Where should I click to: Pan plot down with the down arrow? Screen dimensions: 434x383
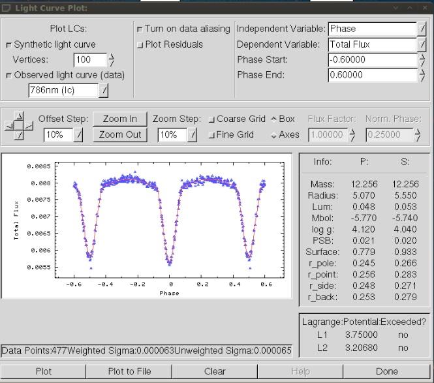(19, 135)
